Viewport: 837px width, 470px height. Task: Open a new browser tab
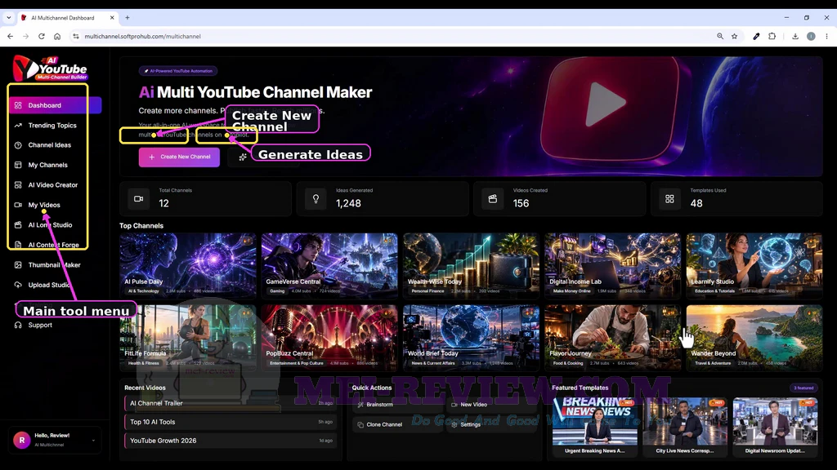tap(127, 18)
